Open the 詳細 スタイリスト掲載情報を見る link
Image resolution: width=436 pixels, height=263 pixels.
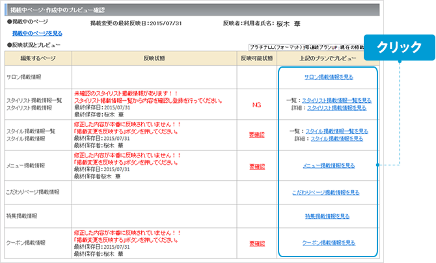click(x=336, y=108)
